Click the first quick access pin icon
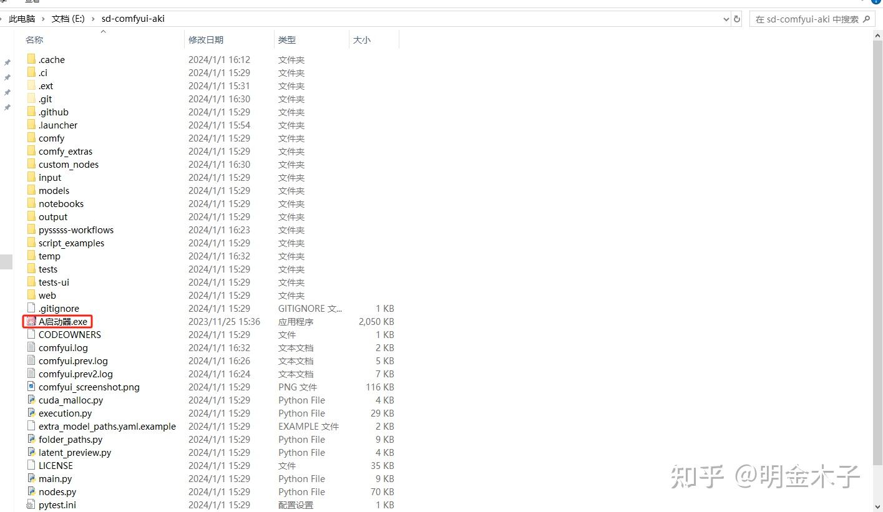The image size is (883, 512). tap(7, 62)
